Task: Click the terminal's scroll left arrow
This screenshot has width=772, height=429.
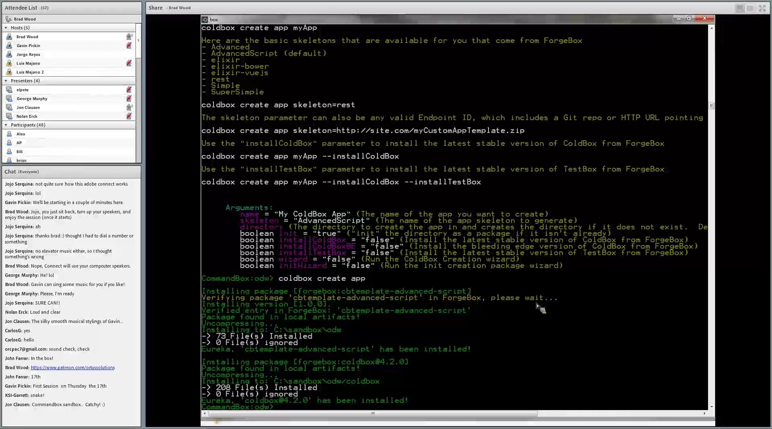Action: 205,413
